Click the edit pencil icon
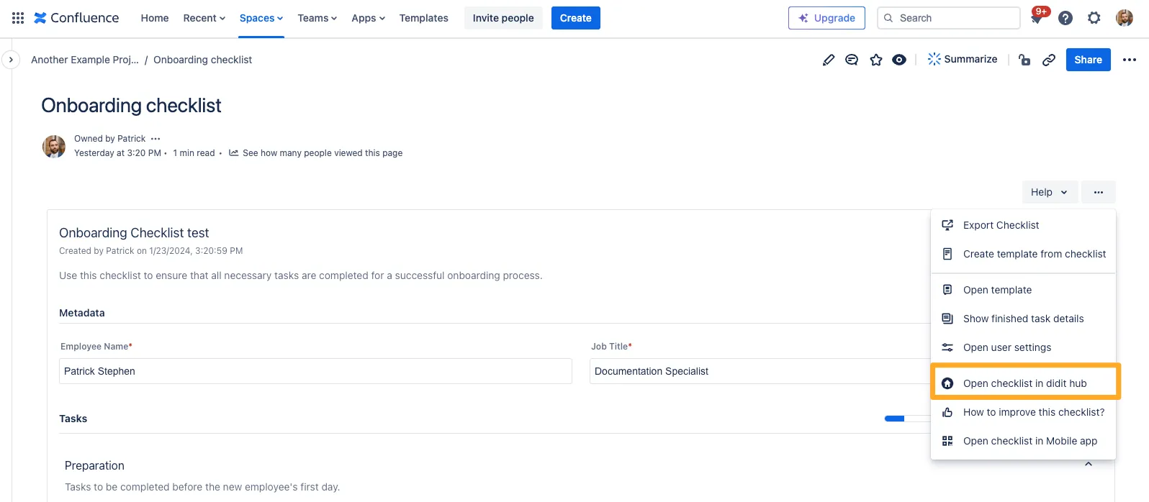The width and height of the screenshot is (1149, 502). 829,60
